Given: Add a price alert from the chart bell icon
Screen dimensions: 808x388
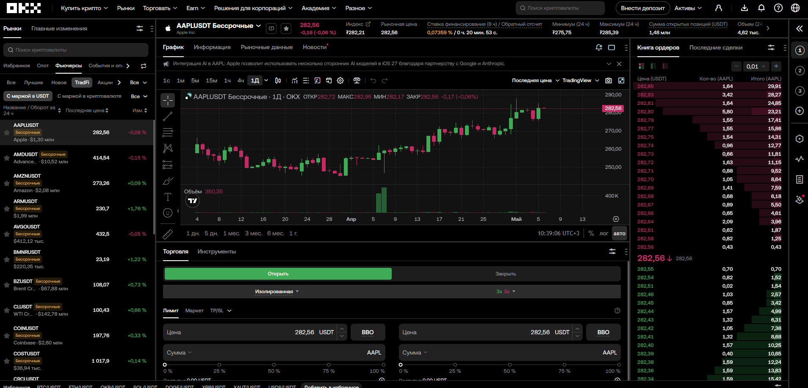Looking at the screenshot, I should (x=599, y=47).
